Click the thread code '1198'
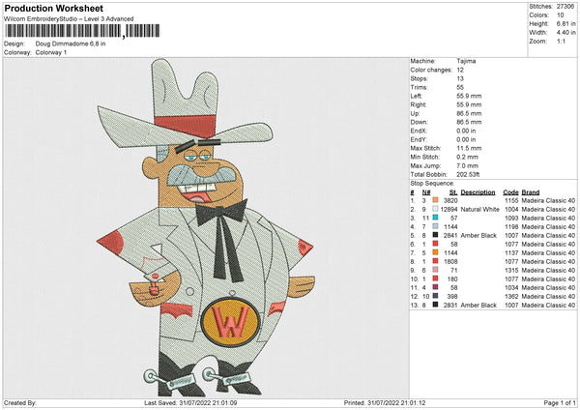 511,226
